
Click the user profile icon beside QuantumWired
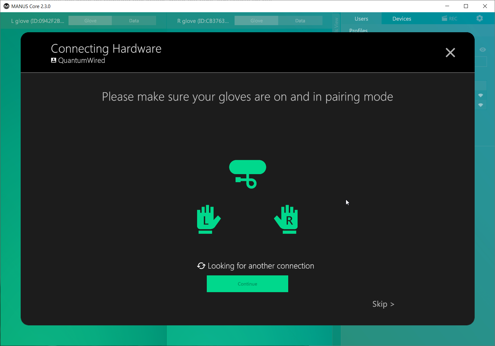pos(54,60)
